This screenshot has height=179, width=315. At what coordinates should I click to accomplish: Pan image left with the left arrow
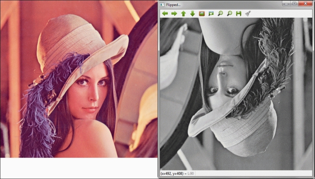[x=165, y=13]
